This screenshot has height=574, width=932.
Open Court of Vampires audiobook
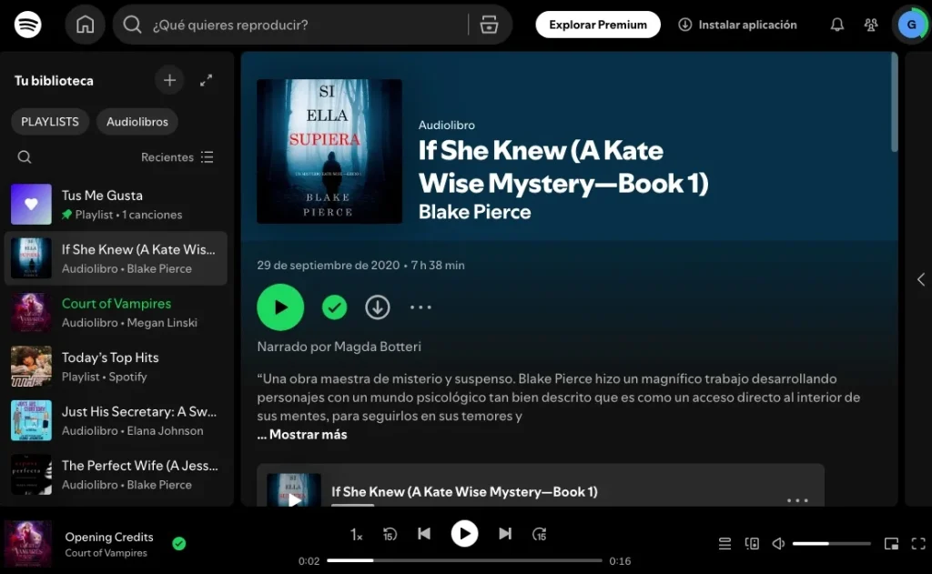(x=116, y=313)
